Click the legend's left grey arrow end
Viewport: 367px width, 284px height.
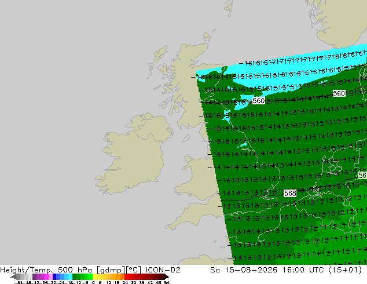13,276
